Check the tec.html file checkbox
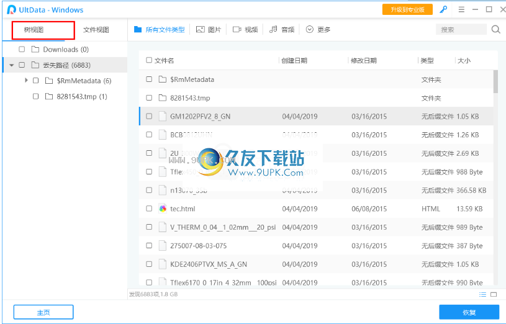Screen dimensions: 506x324 click(149, 209)
